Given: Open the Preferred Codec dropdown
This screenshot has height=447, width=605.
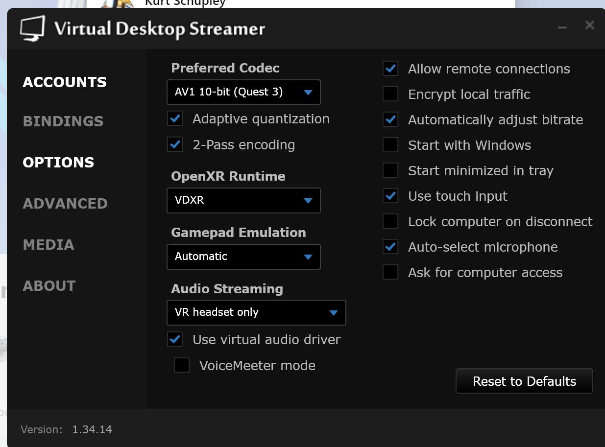Looking at the screenshot, I should tap(243, 93).
